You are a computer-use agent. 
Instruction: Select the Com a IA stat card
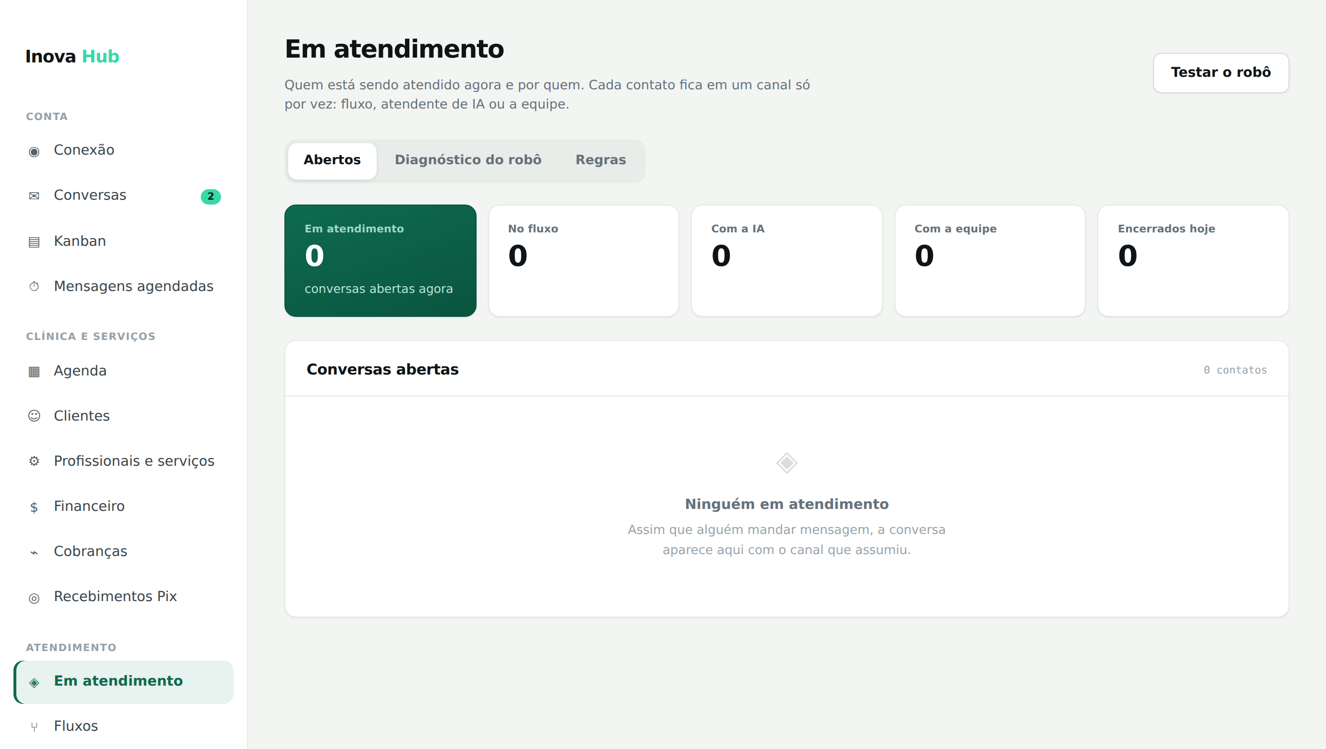click(786, 261)
